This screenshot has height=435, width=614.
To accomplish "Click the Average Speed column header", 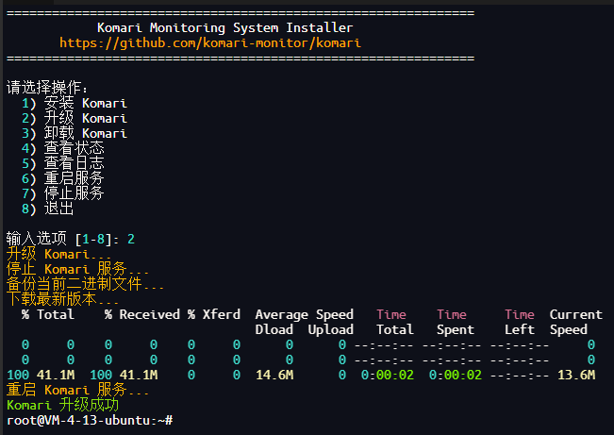I will (304, 314).
